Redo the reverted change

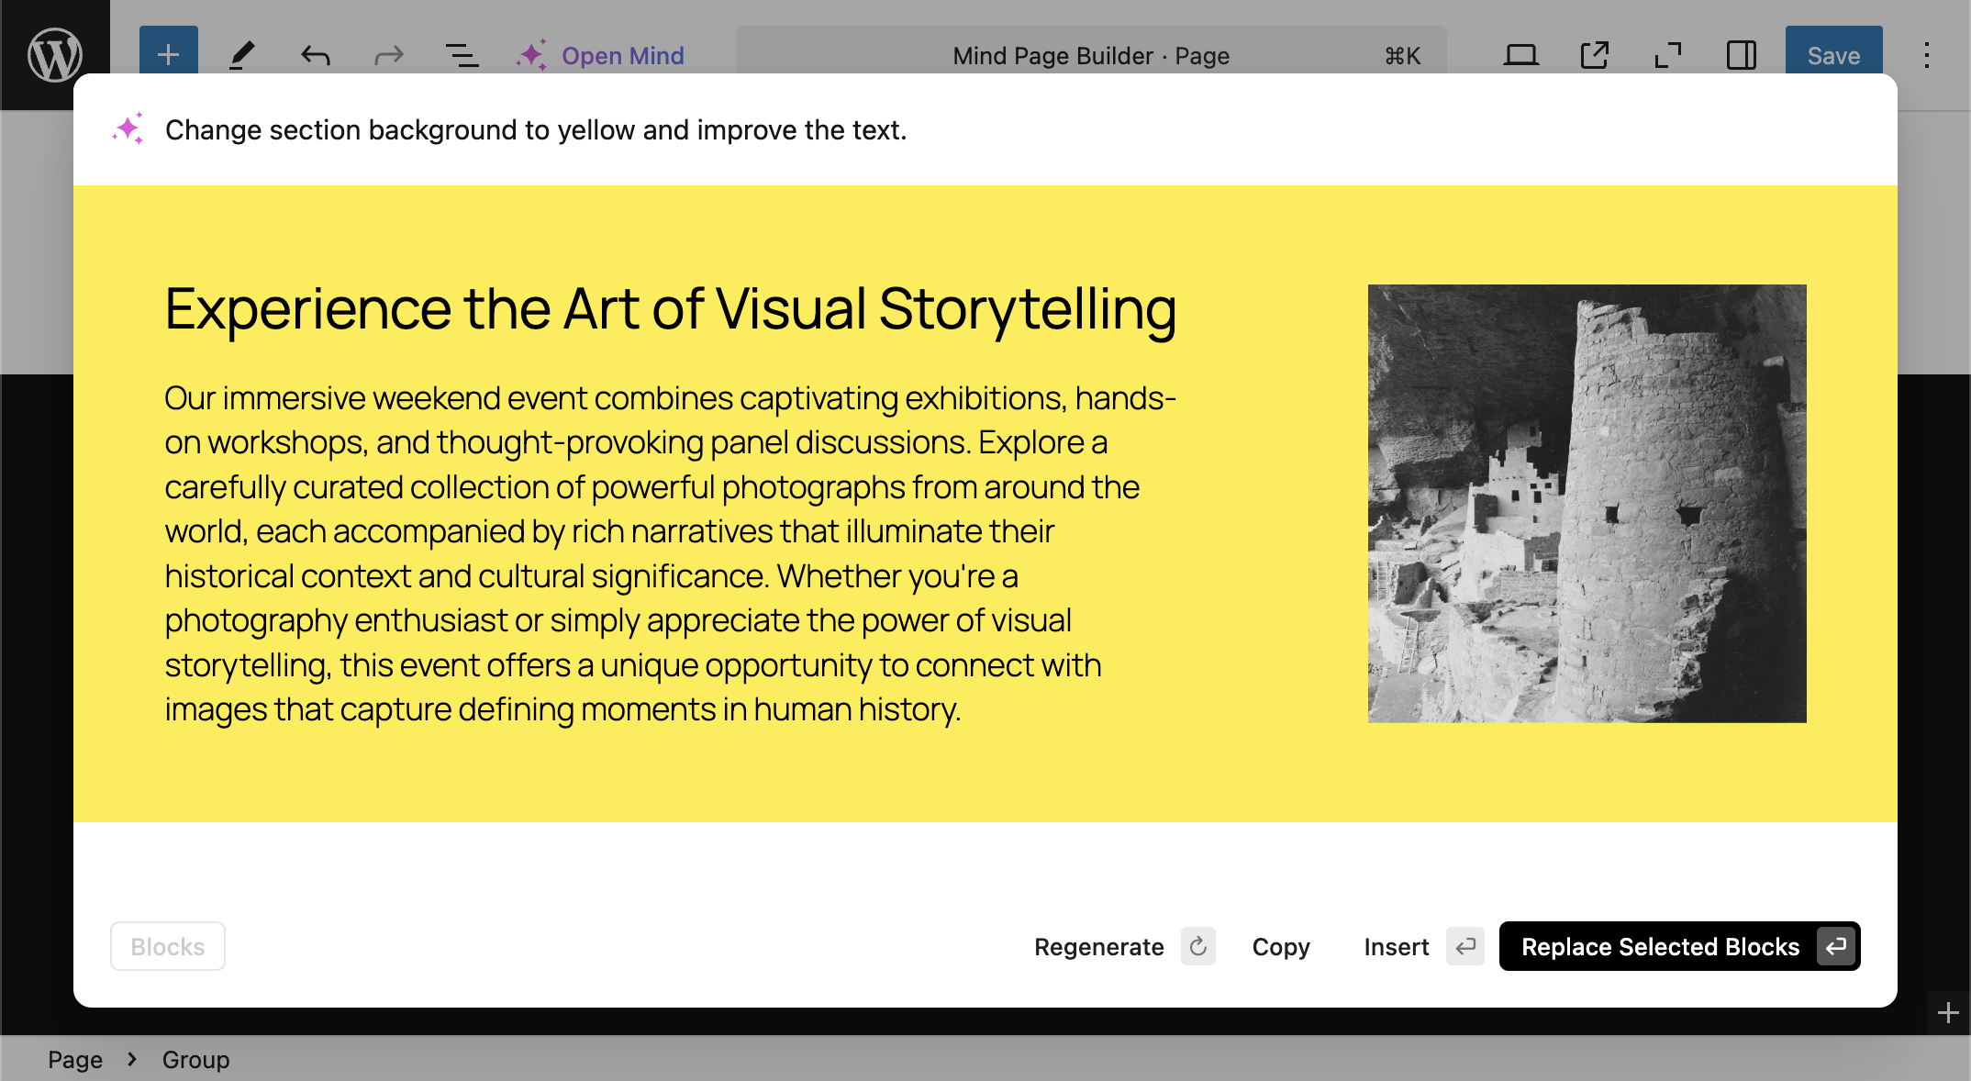point(389,55)
